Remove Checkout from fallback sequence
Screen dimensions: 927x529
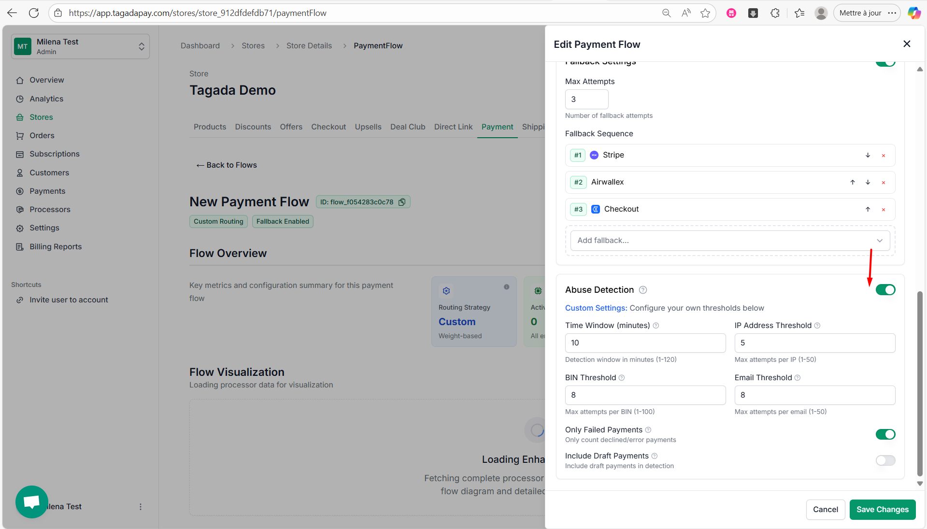(x=883, y=210)
